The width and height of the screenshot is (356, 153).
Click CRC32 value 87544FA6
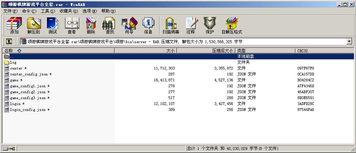(x=306, y=110)
